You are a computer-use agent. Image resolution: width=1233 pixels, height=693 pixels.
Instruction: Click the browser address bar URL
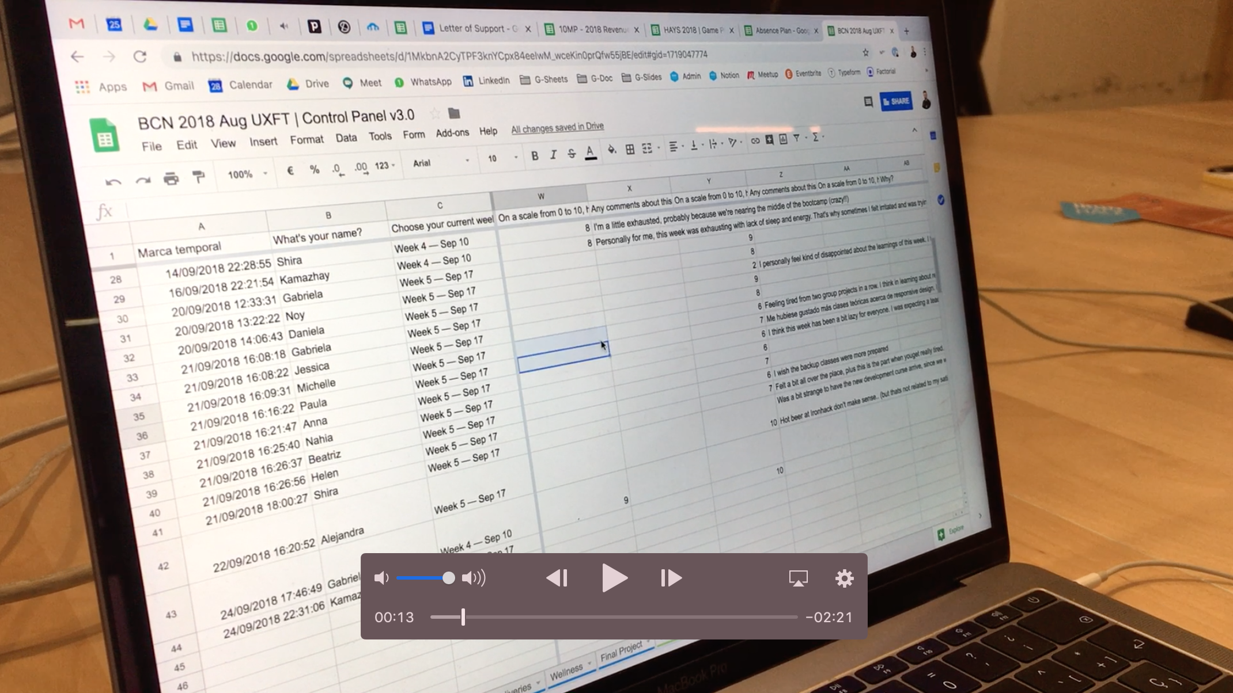coord(449,56)
